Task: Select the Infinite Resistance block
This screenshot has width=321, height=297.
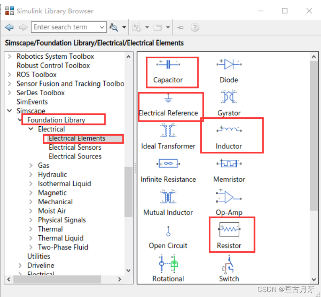Action: tap(168, 163)
